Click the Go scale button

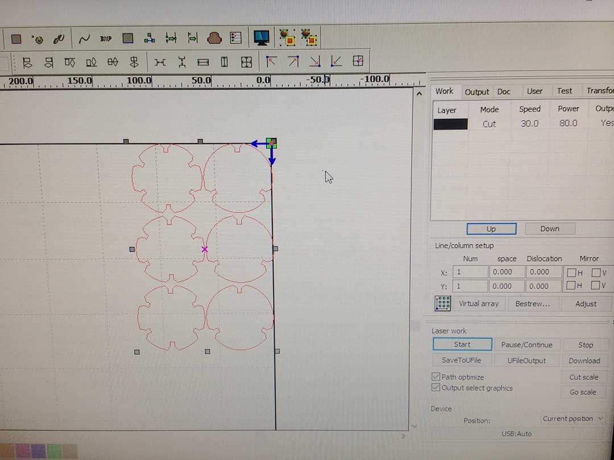click(x=583, y=392)
